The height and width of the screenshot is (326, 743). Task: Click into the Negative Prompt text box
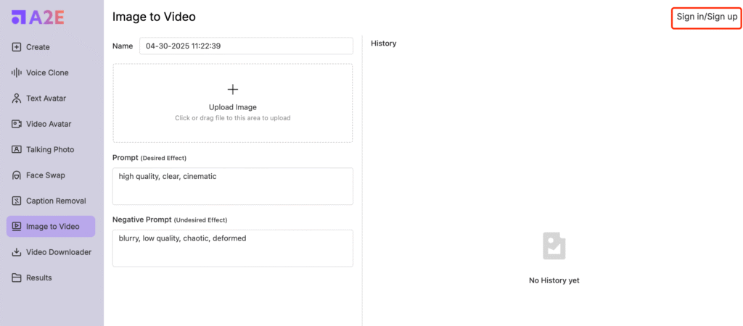click(233, 248)
